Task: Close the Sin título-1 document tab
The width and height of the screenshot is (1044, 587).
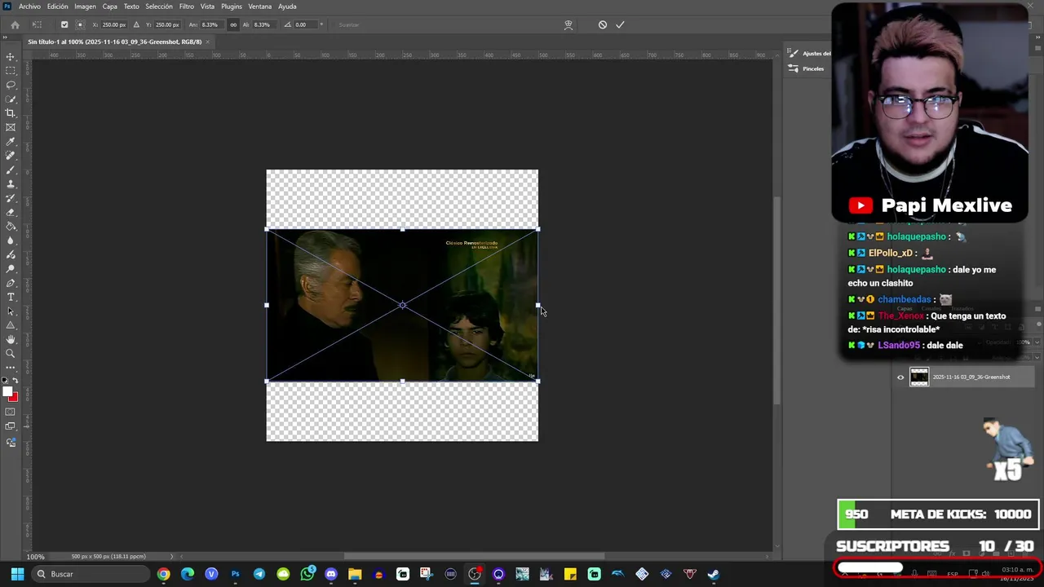Action: tap(208, 42)
